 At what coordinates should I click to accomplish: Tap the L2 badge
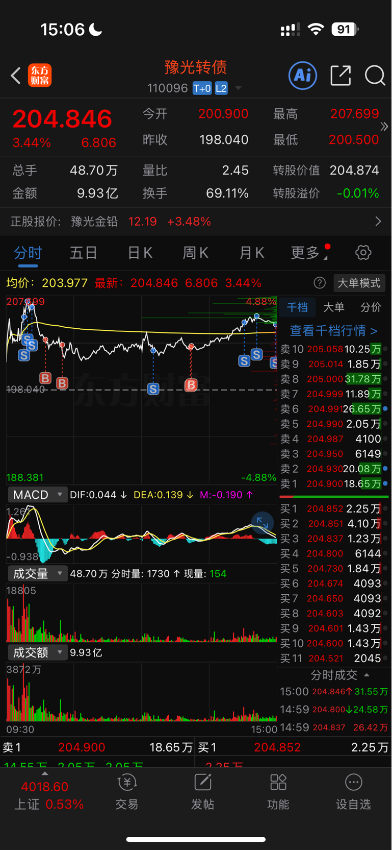pyautogui.click(x=221, y=88)
